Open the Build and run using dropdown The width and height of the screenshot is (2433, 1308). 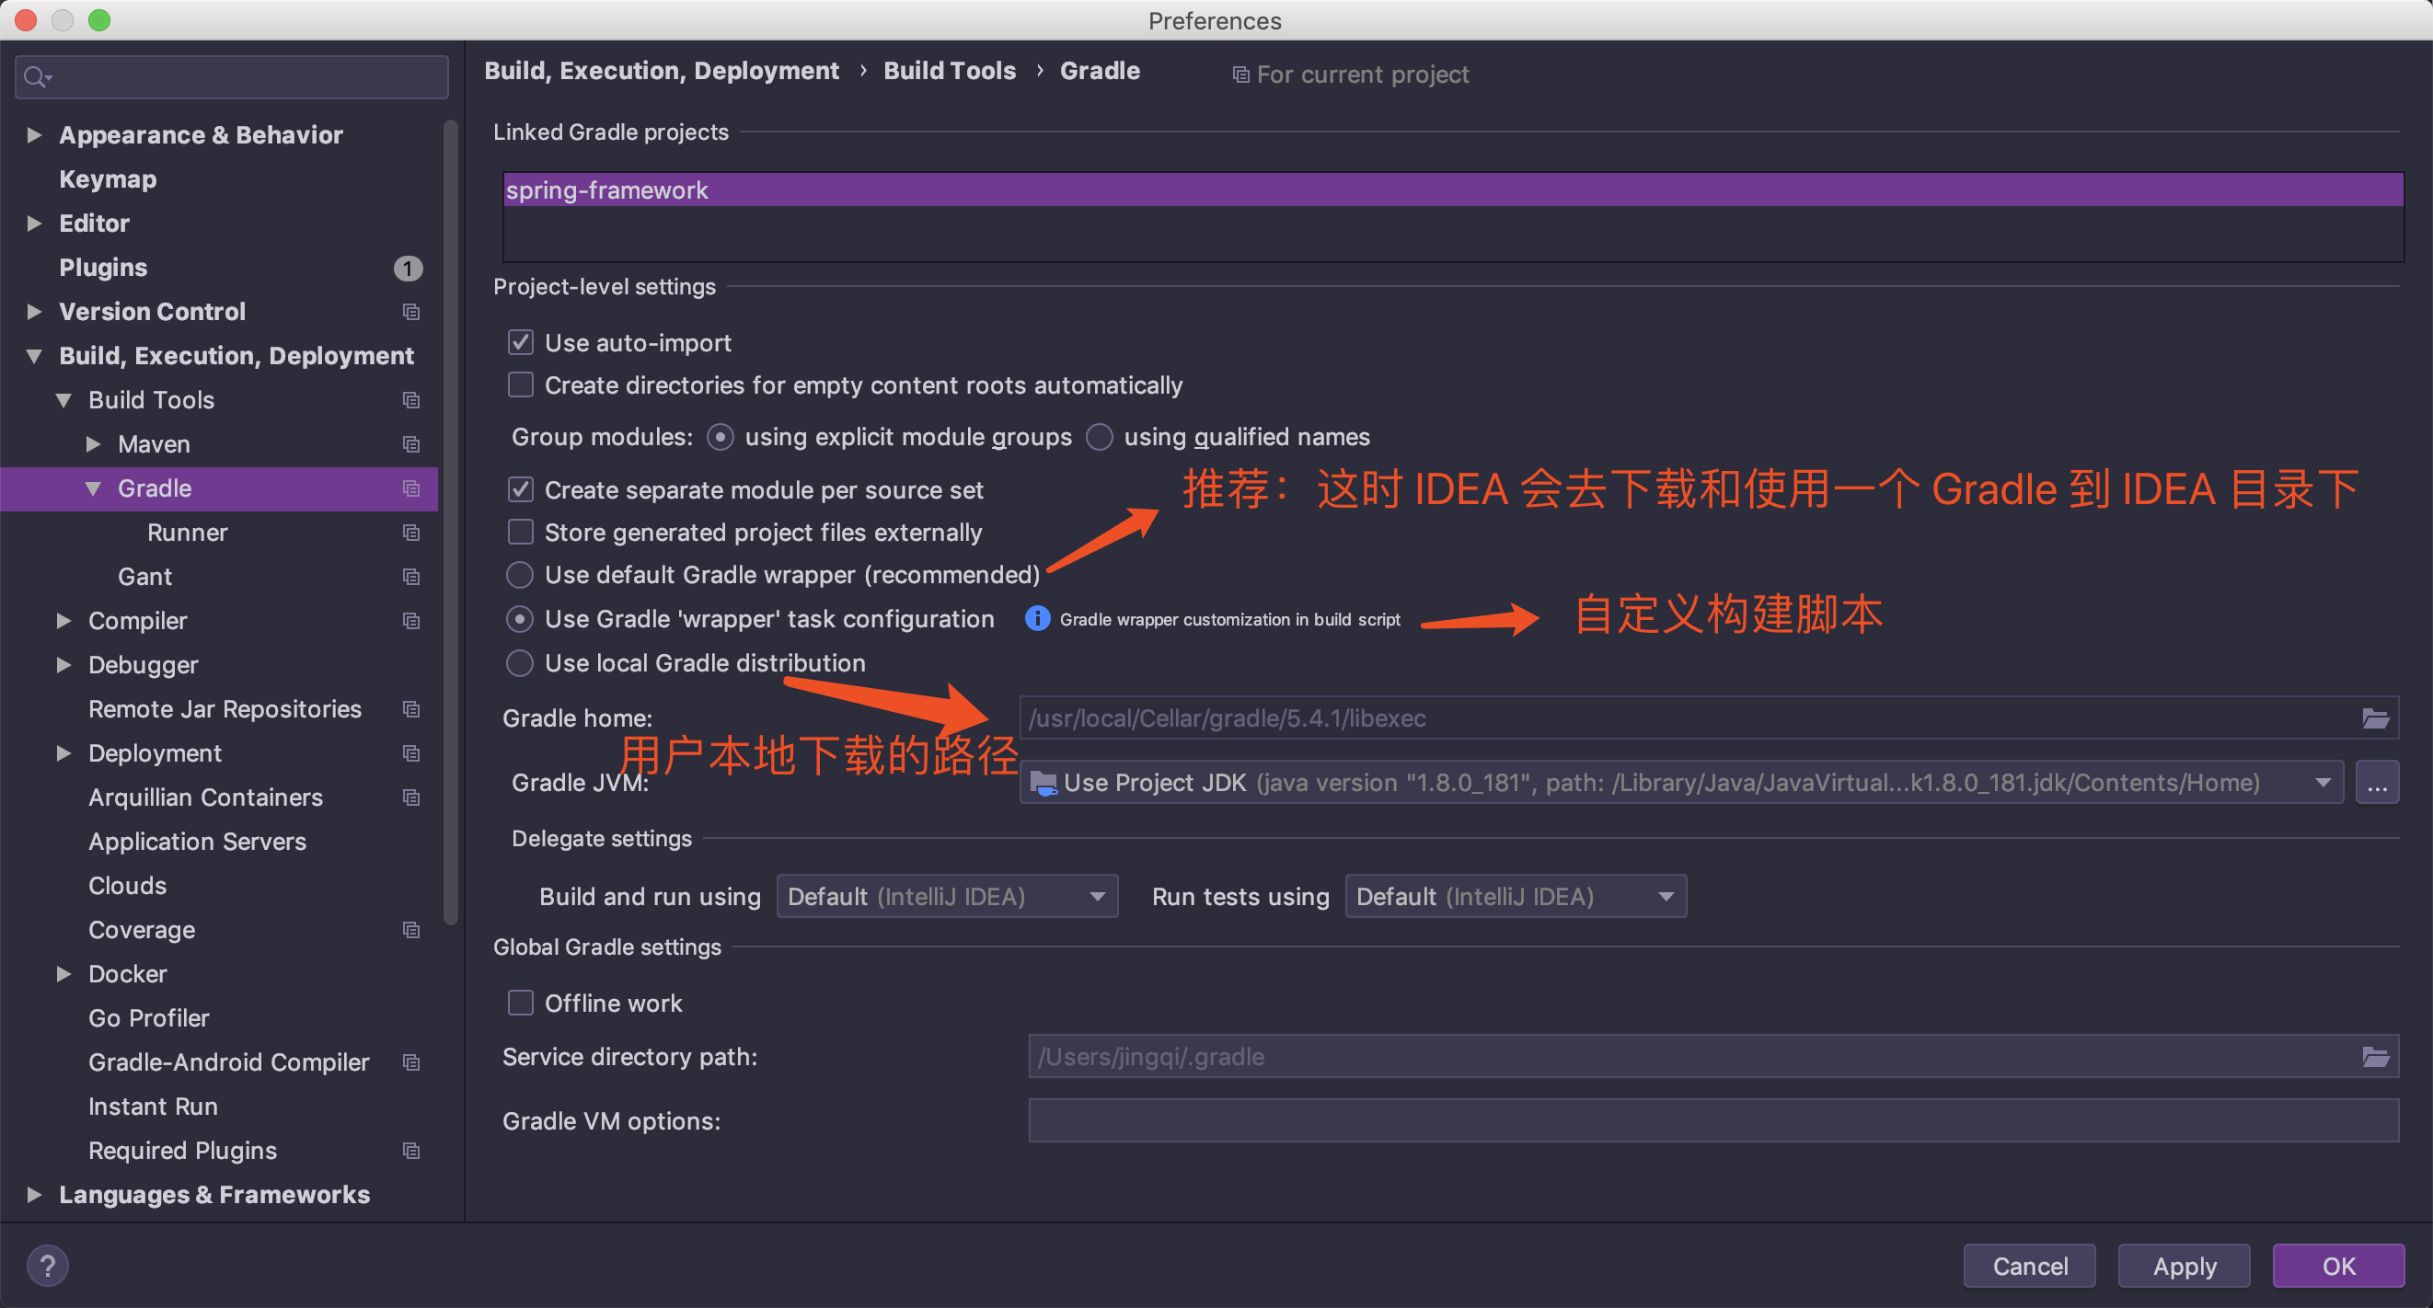pyautogui.click(x=946, y=896)
